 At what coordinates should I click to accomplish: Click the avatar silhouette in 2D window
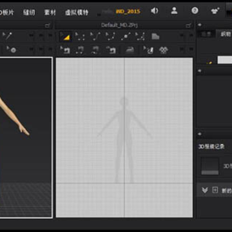(x=124, y=140)
